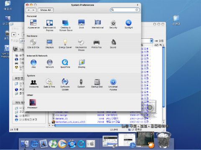Image resolution: width=201 pixels, height=150 pixels.
Task: Open the Finder icon in the dock
Action: (25, 144)
